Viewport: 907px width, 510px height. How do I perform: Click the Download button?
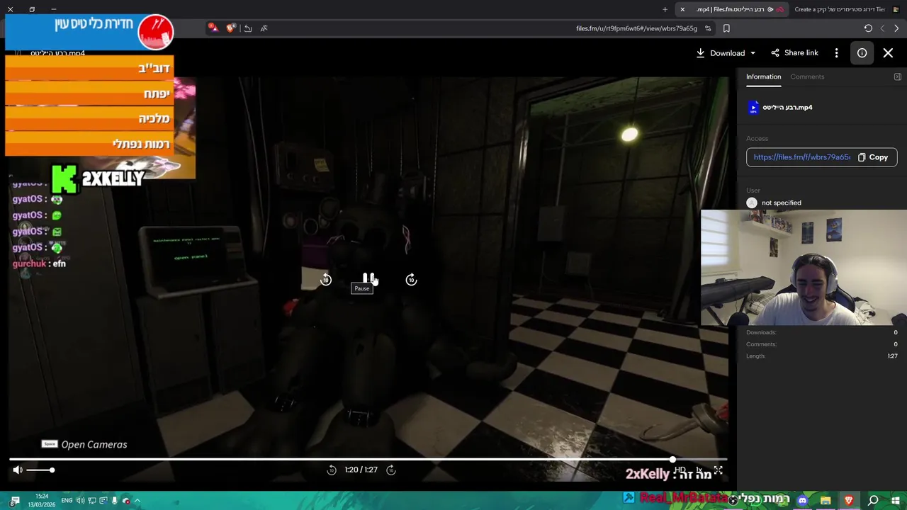pyautogui.click(x=720, y=53)
